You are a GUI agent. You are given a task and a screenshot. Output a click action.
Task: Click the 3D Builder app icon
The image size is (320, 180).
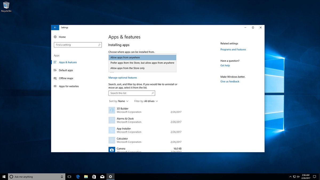coord(112,110)
